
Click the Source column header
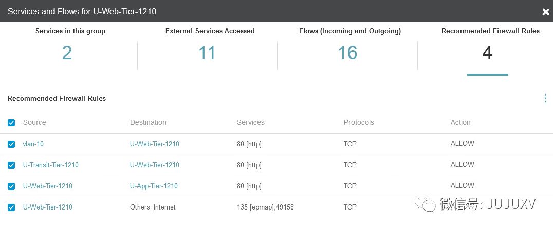34,123
